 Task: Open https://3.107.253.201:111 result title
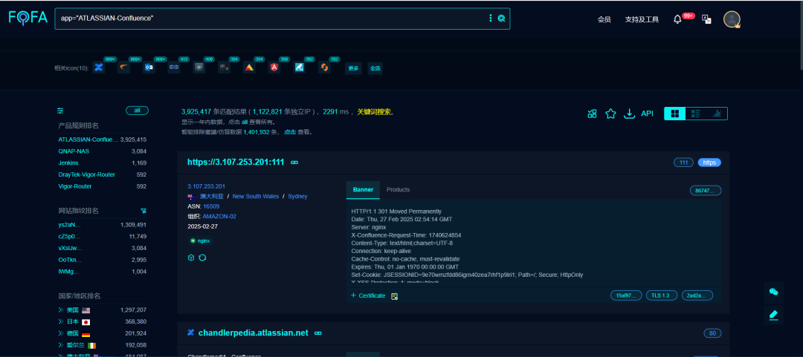click(236, 162)
